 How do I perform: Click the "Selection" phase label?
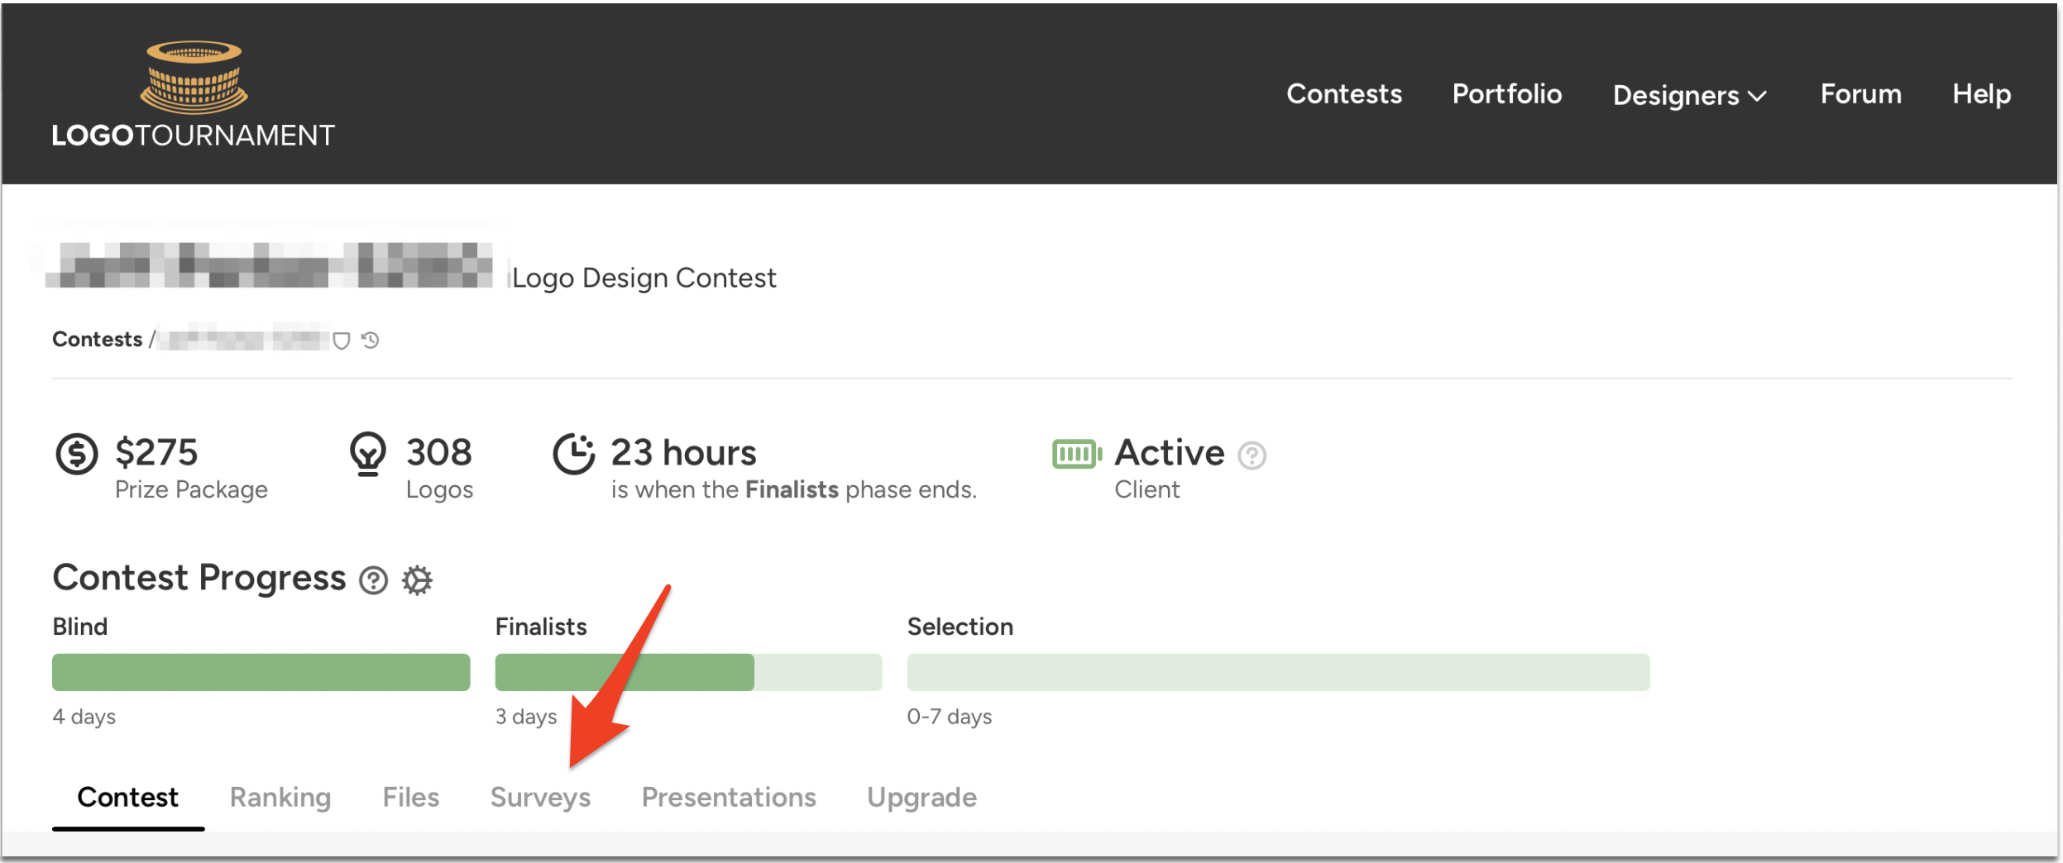960,627
